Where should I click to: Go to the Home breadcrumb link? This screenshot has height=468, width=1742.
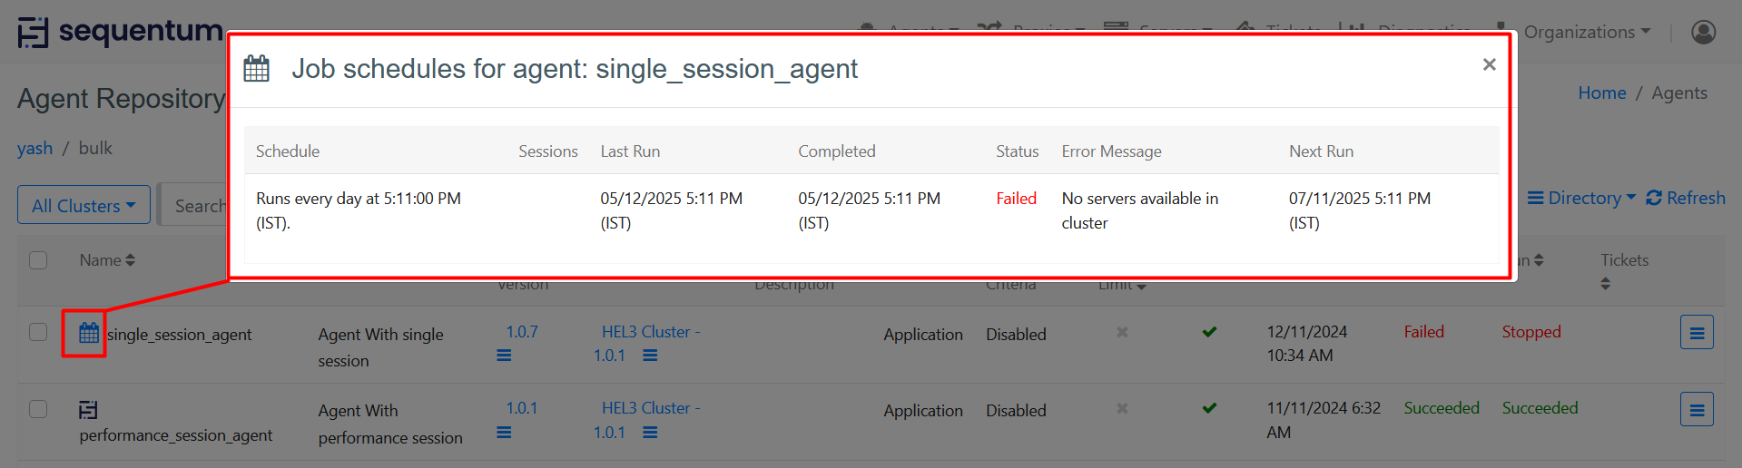pyautogui.click(x=1601, y=93)
